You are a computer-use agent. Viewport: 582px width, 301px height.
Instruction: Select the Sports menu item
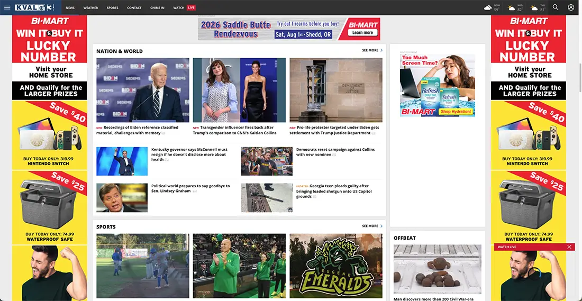coord(113,7)
